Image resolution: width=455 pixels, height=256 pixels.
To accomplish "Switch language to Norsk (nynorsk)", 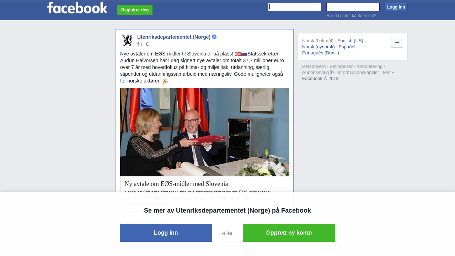I will pyautogui.click(x=318, y=47).
